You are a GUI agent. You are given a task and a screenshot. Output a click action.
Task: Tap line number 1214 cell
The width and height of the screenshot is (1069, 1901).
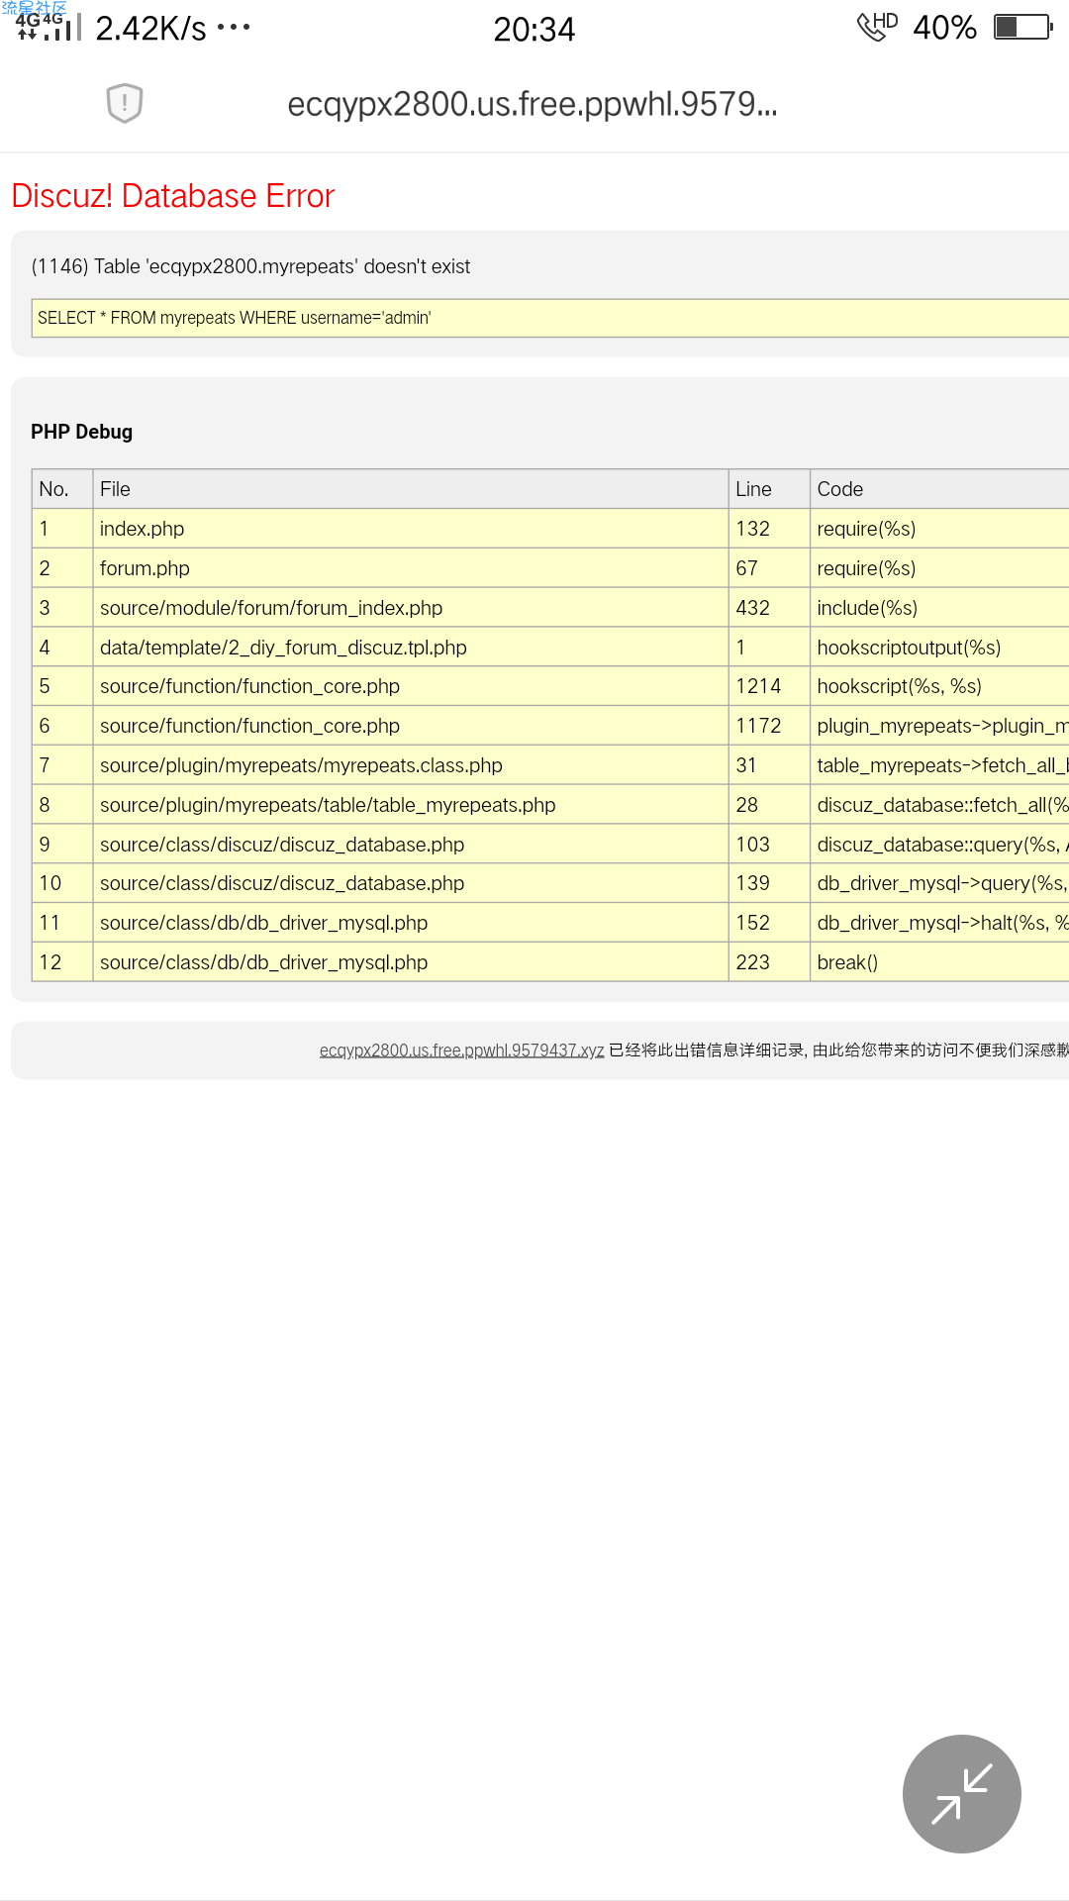(769, 686)
